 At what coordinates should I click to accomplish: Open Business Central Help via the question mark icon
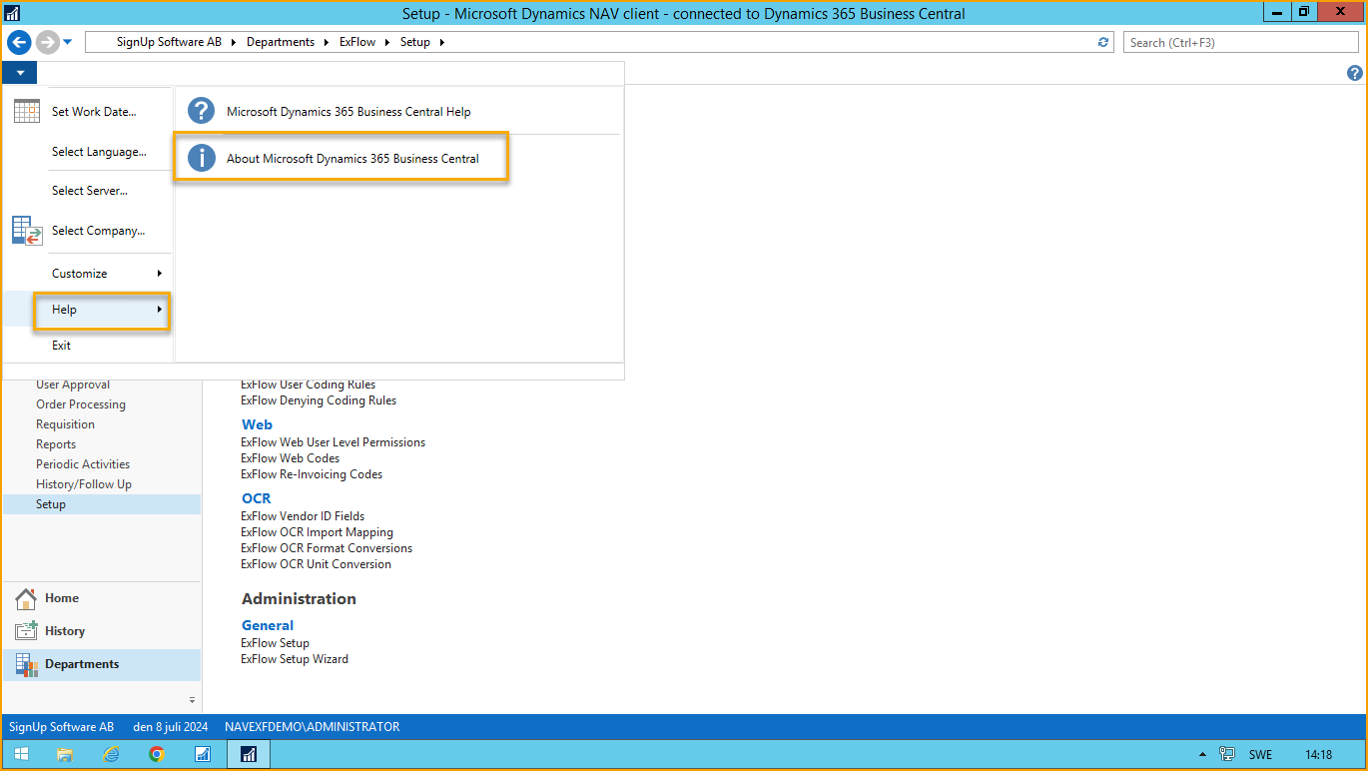[201, 111]
